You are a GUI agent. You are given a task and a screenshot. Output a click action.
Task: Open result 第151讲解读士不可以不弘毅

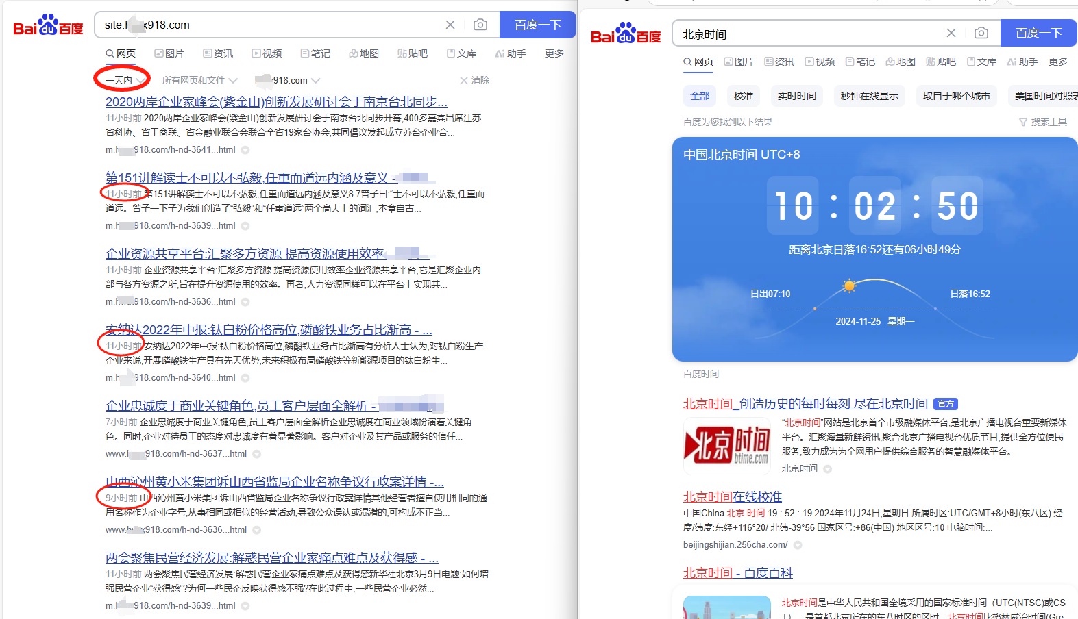tap(252, 178)
